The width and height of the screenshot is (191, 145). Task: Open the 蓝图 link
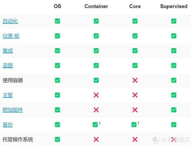[x=8, y=66]
